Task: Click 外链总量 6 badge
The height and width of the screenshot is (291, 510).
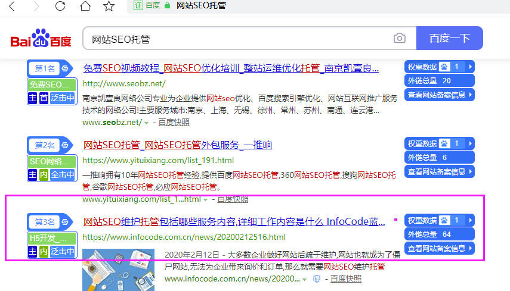Action: coord(440,157)
